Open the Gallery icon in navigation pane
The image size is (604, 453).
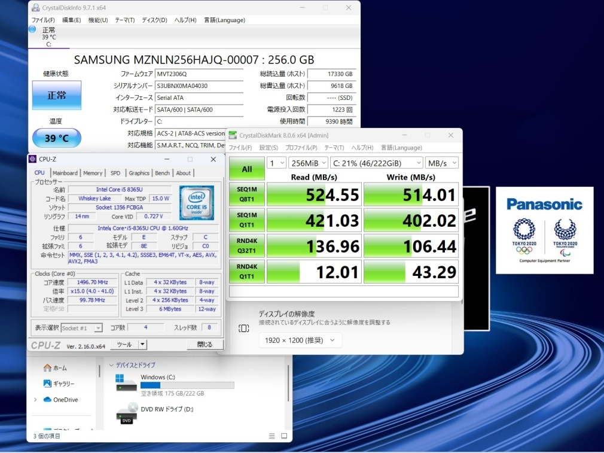tap(47, 384)
